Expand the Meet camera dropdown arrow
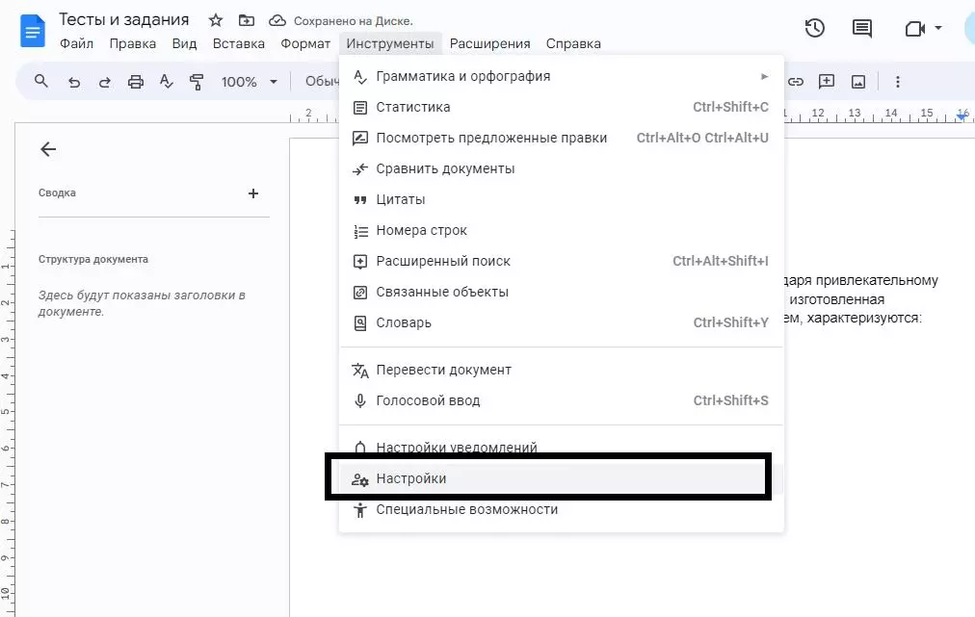 click(936, 28)
